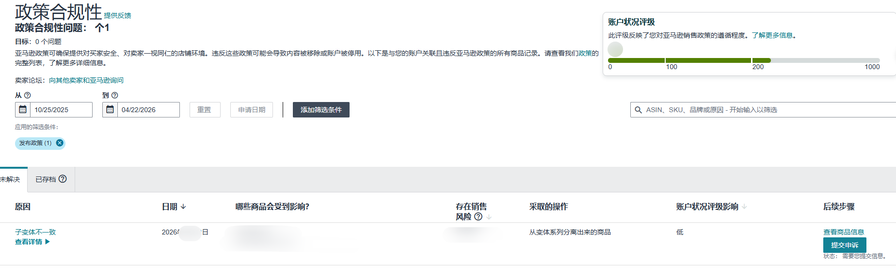Open 查看商品信息 link

844,232
